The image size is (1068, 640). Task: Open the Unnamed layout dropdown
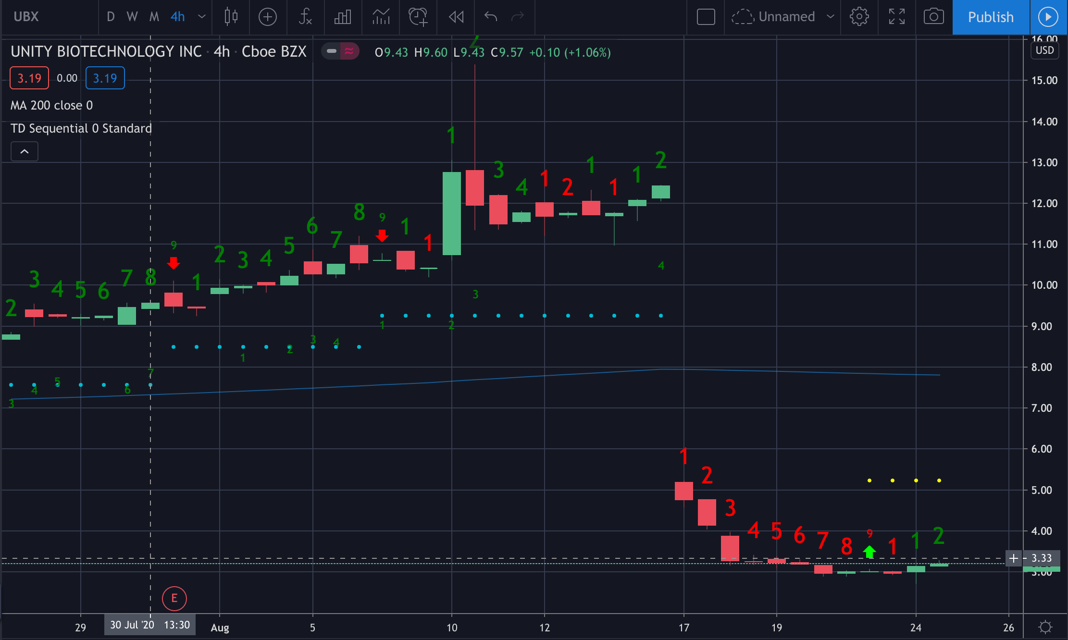point(831,17)
